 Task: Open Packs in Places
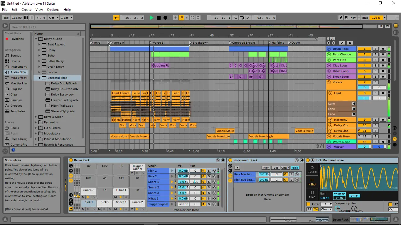[x=15, y=128]
